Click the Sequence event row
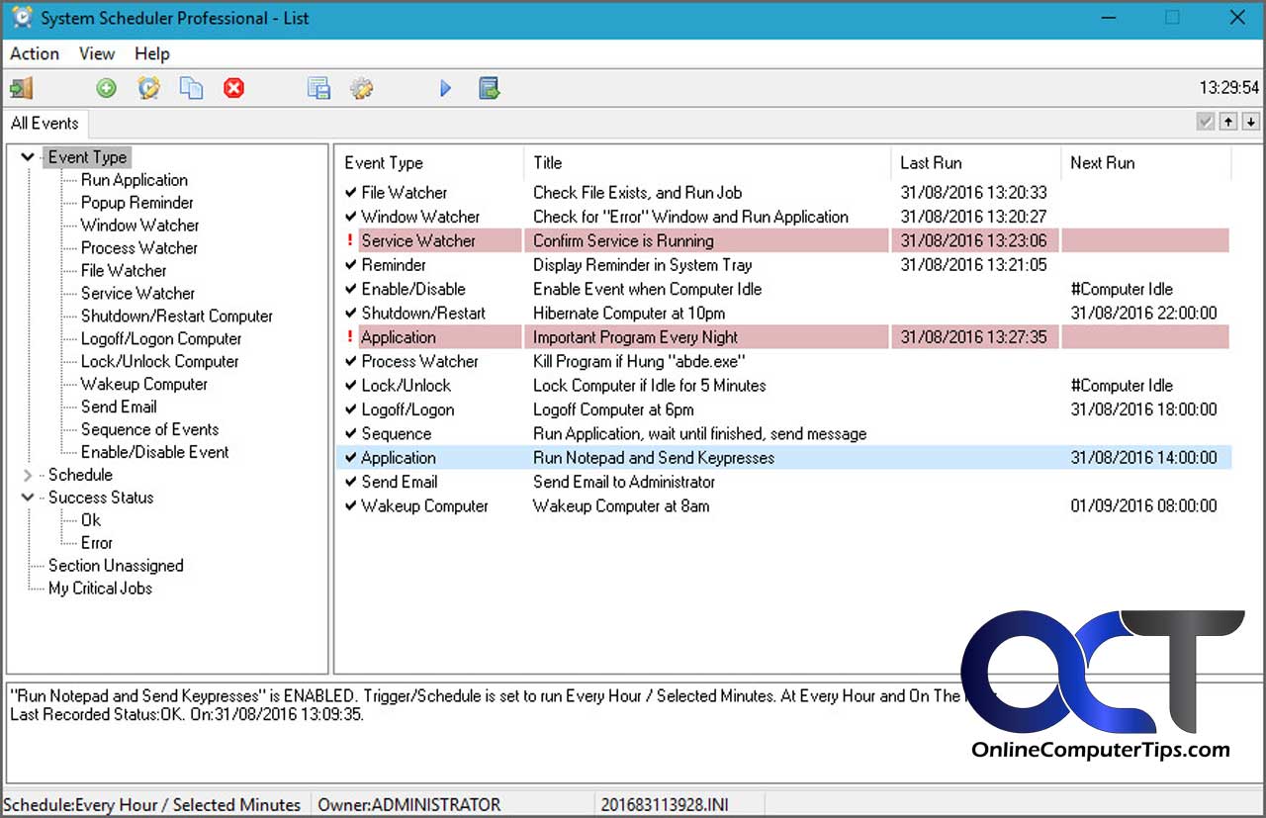Image resolution: width=1266 pixels, height=818 pixels. coord(785,433)
